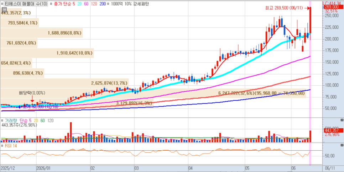Select the volume 단순 5 average label
Viewport: 344px width, 172px height.
tap(26, 120)
